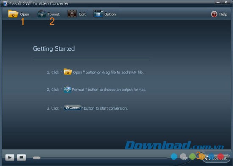This screenshot has width=233, height=166.
Task: Choose an output format via the Format button
Action: tap(48, 14)
